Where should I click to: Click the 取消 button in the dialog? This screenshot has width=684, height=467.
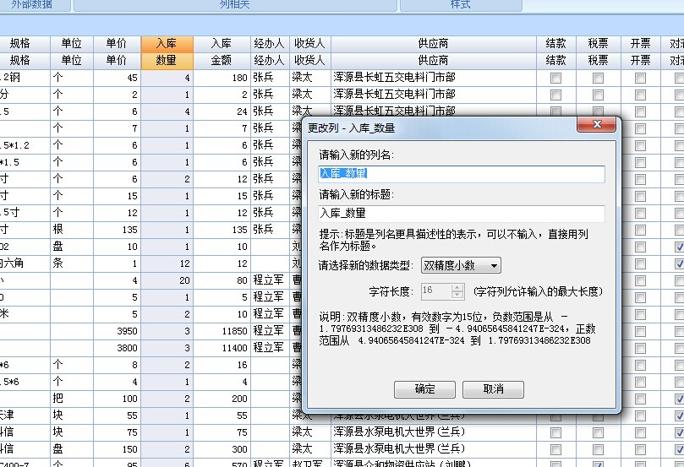494,389
